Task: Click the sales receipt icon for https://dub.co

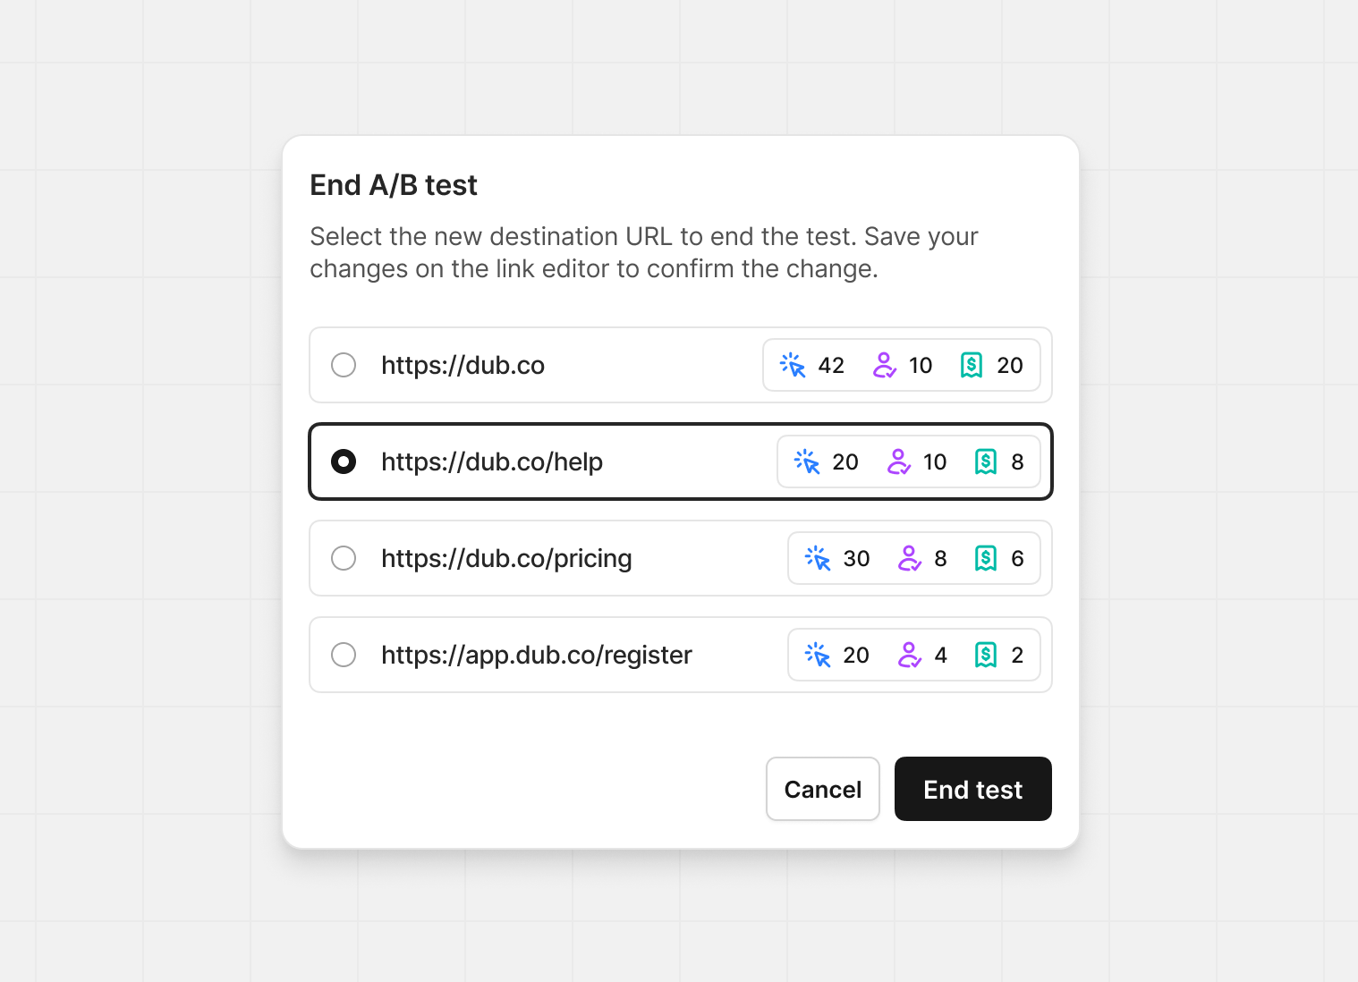Action: (972, 365)
